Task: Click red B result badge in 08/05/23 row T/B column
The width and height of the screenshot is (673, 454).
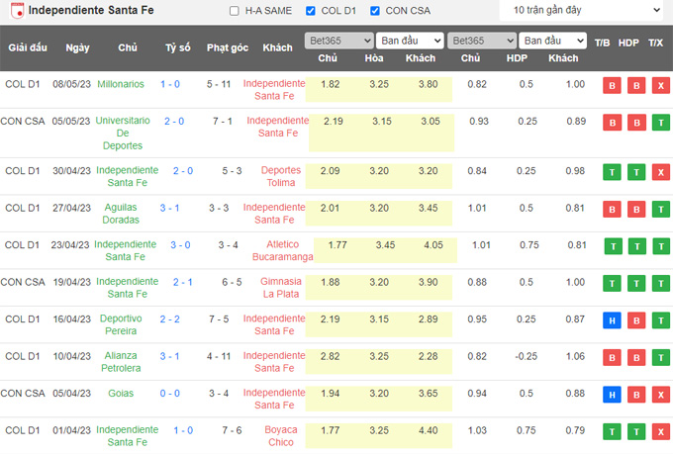Action: click(x=611, y=85)
